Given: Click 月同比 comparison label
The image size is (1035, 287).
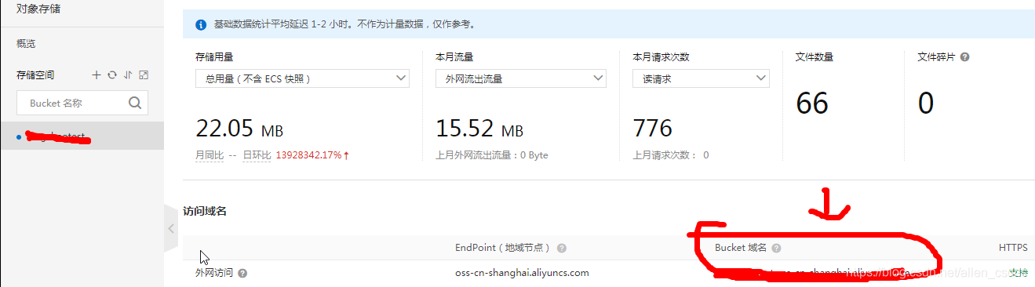Looking at the screenshot, I should 210,155.
